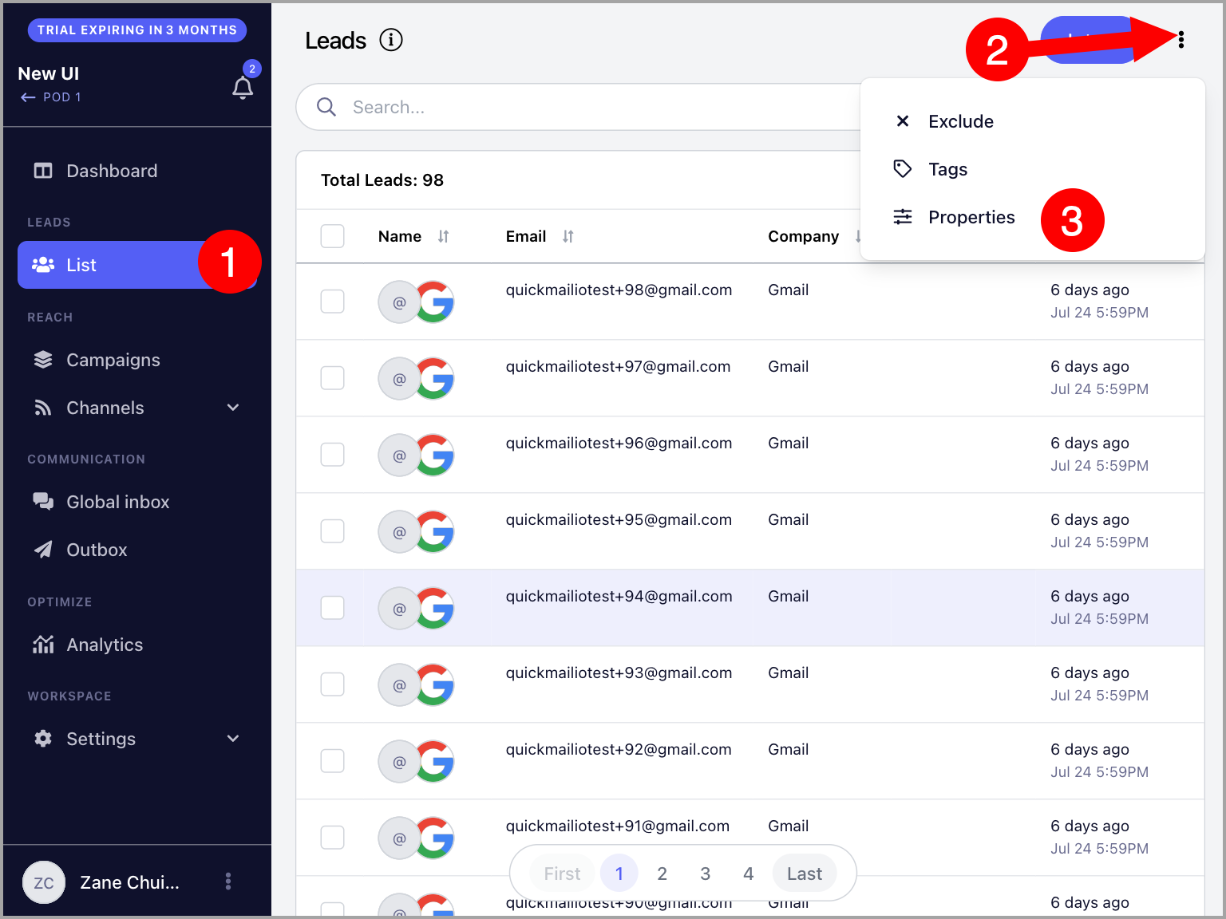The image size is (1226, 919).
Task: Go to pagination page 2
Action: [x=662, y=874]
